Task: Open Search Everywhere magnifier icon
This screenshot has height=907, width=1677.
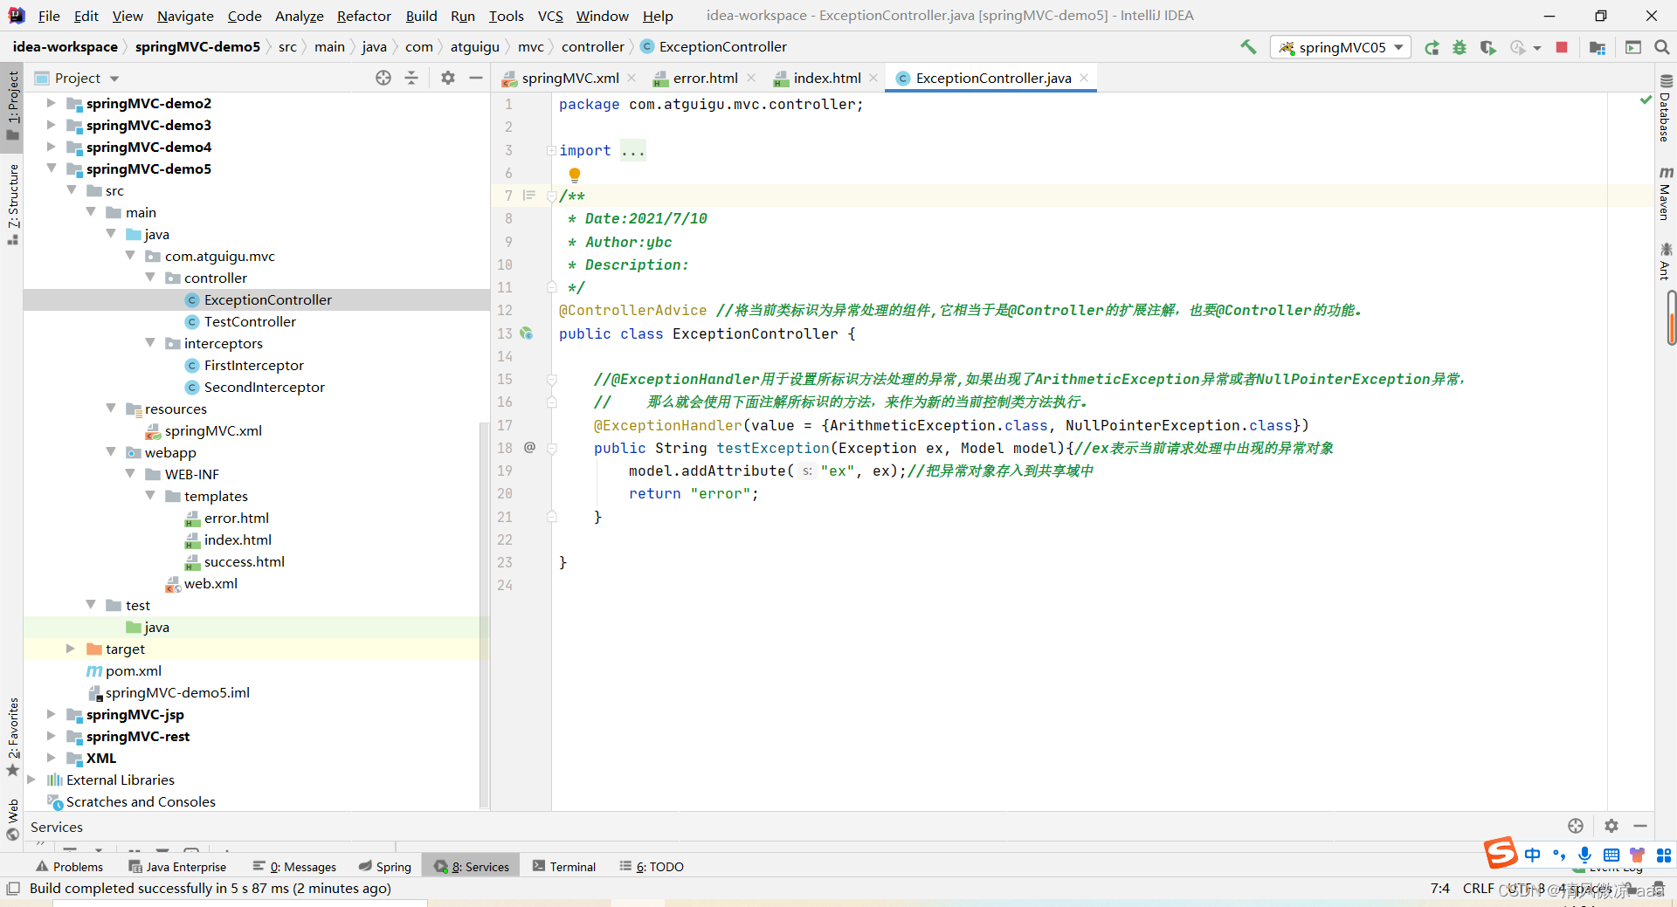Action: point(1662,47)
